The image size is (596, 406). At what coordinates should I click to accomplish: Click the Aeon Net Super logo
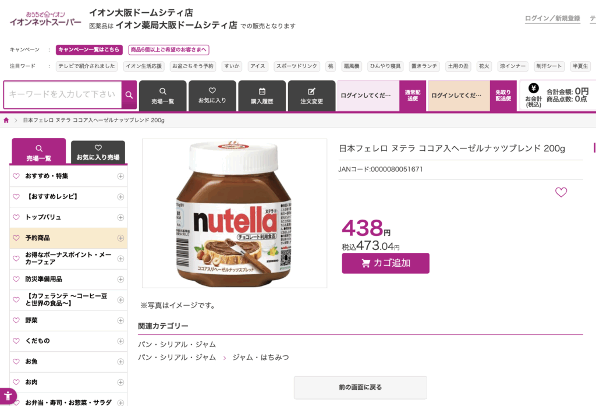[x=45, y=19]
